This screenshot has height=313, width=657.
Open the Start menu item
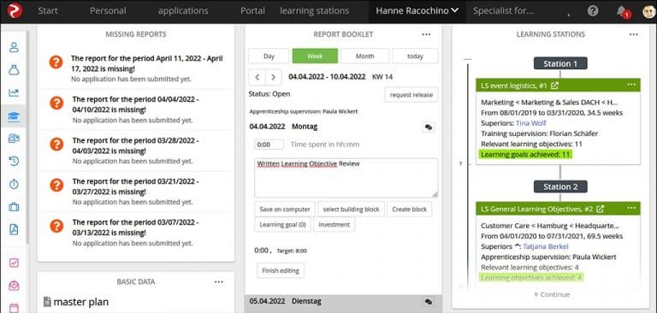(48, 11)
